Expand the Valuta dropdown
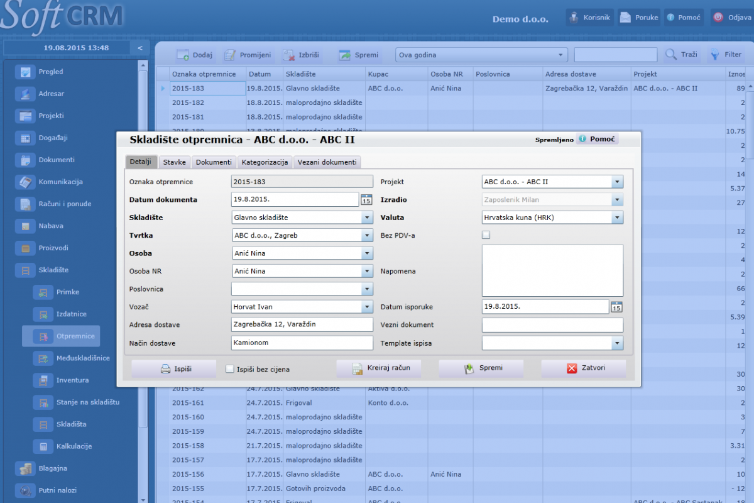 [x=618, y=218]
